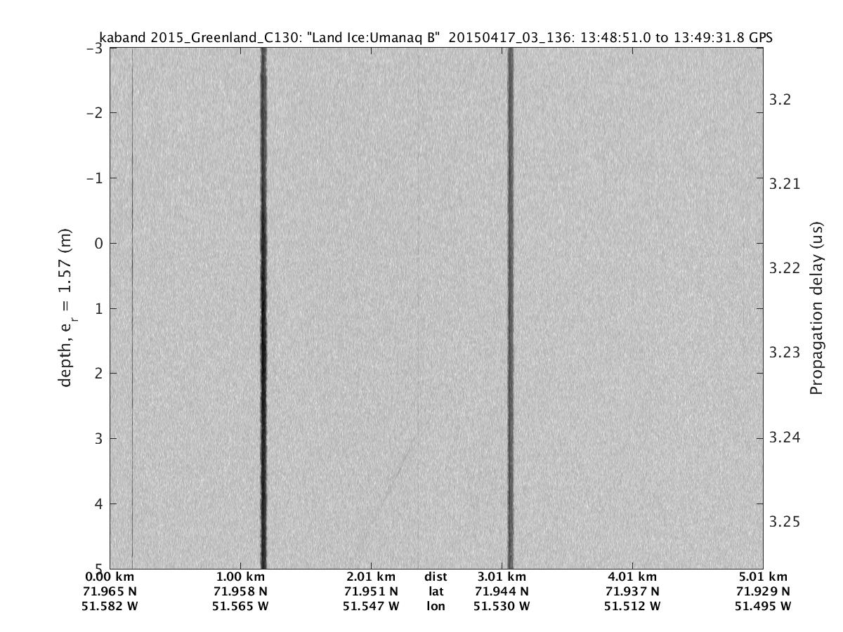
Task: Click the 4.01 km distance tick label
Action: point(632,577)
